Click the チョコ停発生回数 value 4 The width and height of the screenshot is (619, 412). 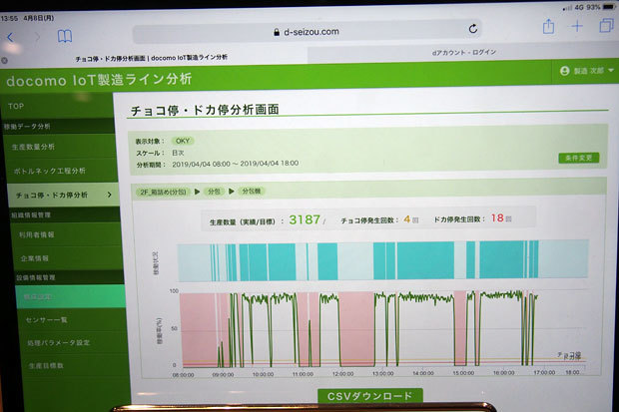407,219
